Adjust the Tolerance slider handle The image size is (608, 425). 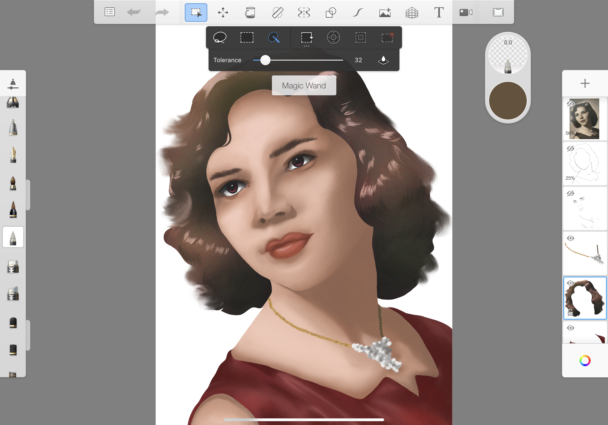tap(265, 60)
